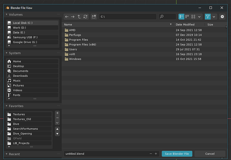Select the vol0 folder

click(144, 54)
